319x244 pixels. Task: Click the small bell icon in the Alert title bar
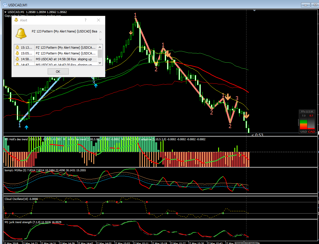(16, 20)
